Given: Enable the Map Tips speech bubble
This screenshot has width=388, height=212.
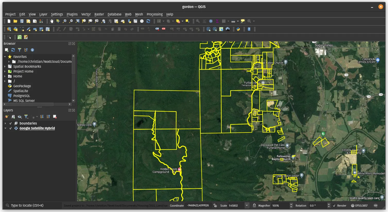Looking at the screenshot, I should pos(243,21).
